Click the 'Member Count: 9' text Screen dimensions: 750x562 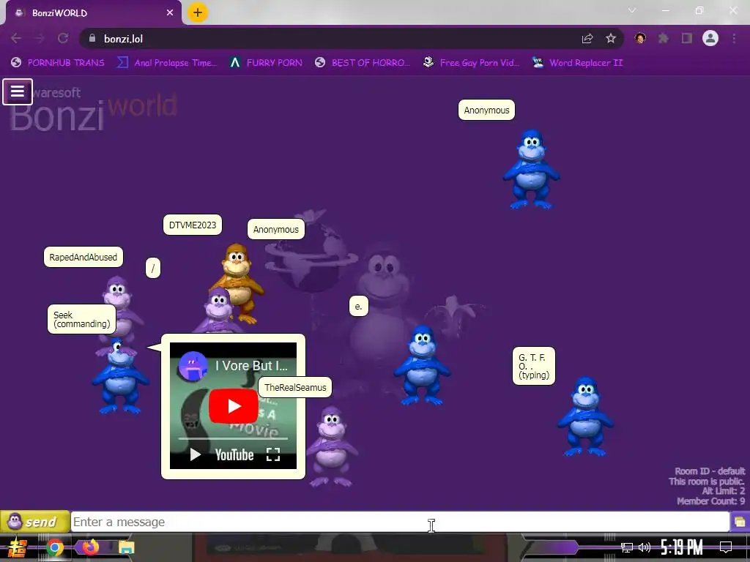pyautogui.click(x=710, y=501)
